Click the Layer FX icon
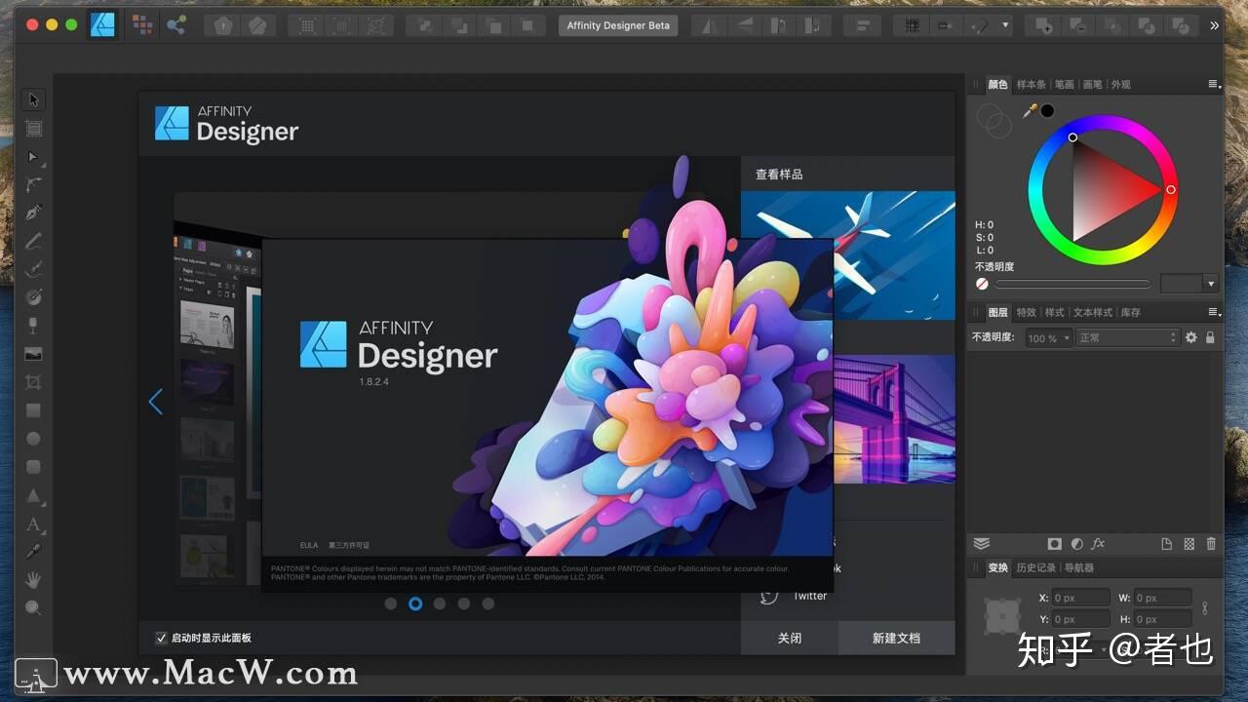This screenshot has width=1248, height=702. (x=1098, y=544)
